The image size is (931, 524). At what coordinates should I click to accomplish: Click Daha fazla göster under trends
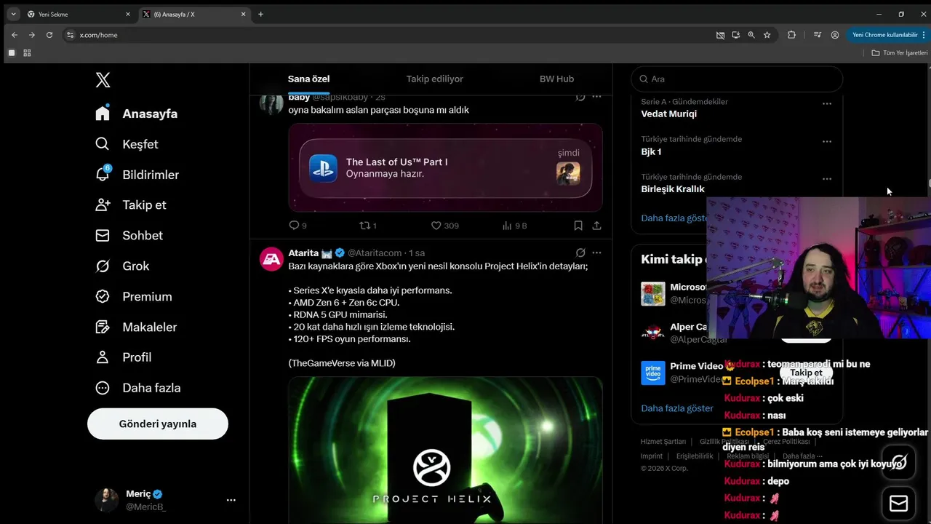coord(674,218)
